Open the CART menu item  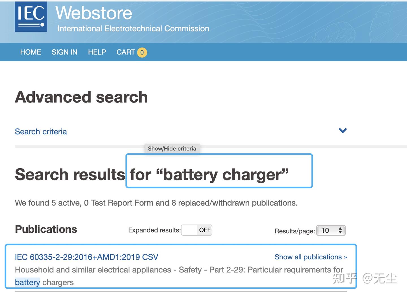[x=126, y=52]
